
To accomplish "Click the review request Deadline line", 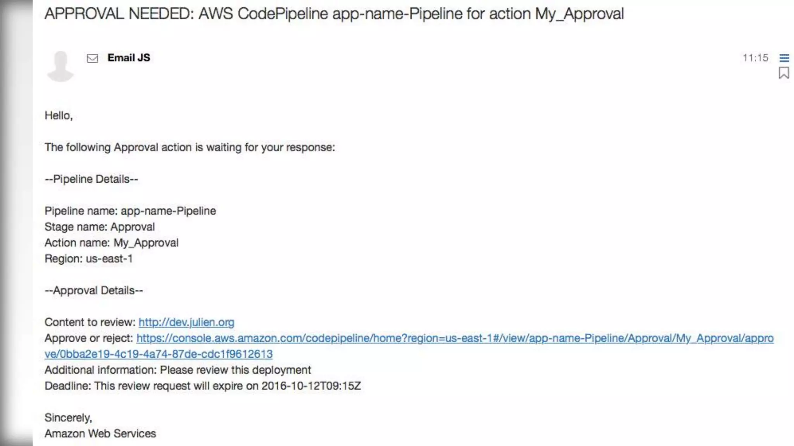I will (x=202, y=386).
